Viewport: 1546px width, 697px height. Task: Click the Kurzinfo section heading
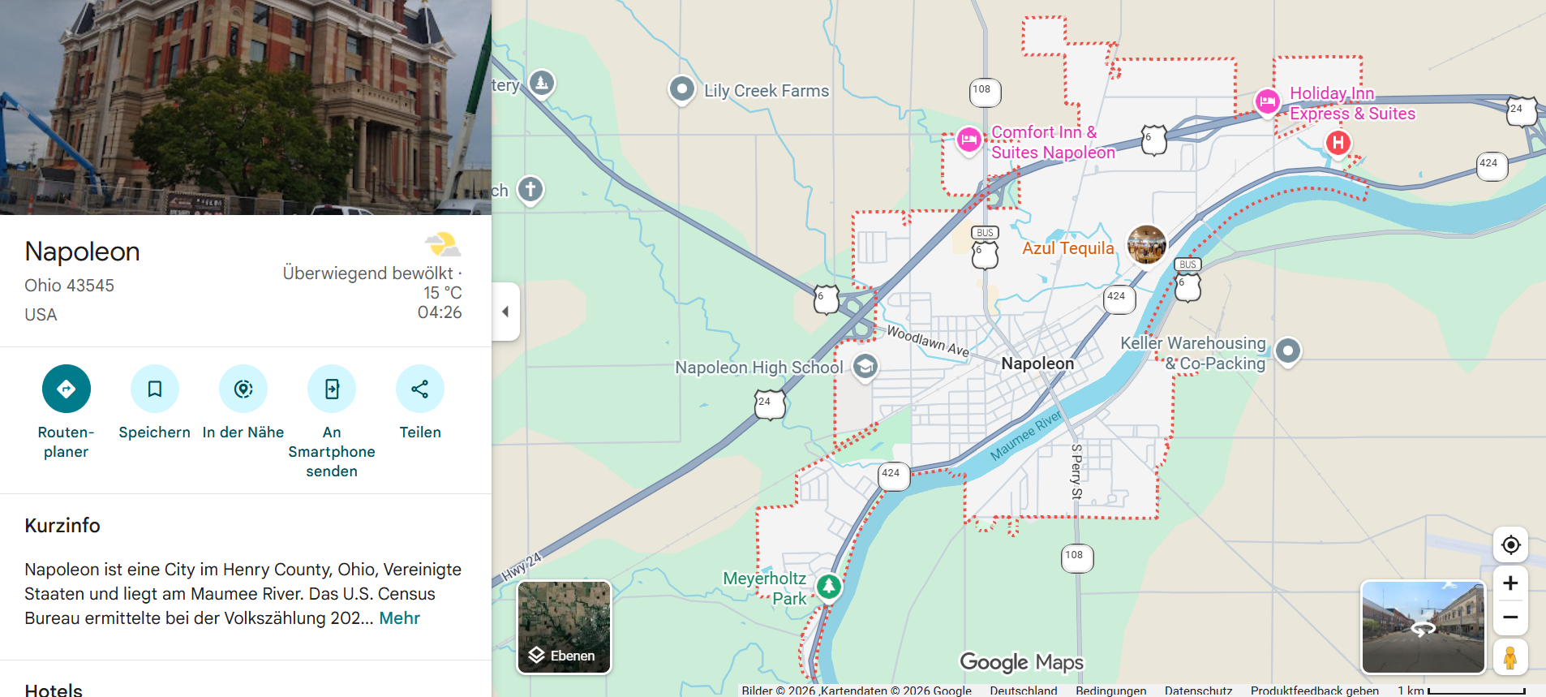(62, 525)
